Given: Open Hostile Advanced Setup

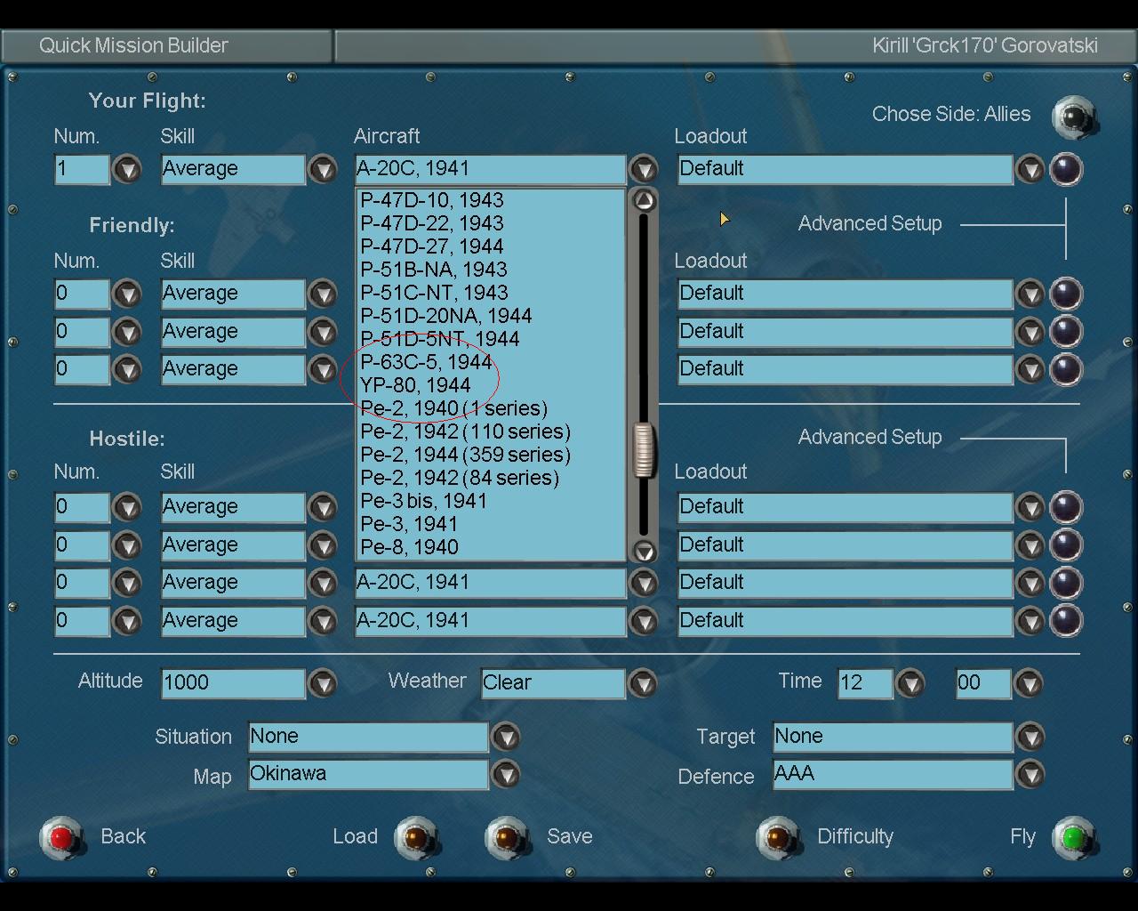Looking at the screenshot, I should click(x=869, y=438).
